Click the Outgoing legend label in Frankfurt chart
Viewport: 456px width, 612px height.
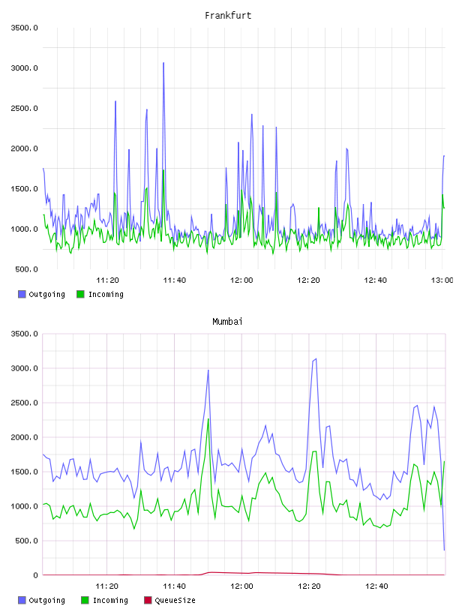click(46, 294)
